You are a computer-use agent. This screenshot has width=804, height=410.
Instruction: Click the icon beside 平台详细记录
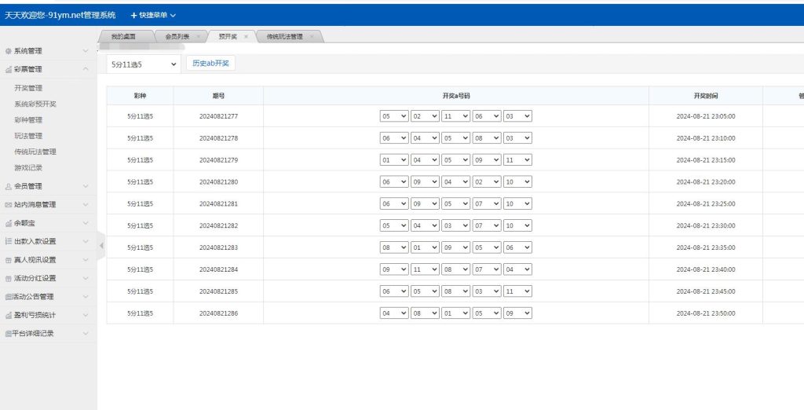pos(8,334)
